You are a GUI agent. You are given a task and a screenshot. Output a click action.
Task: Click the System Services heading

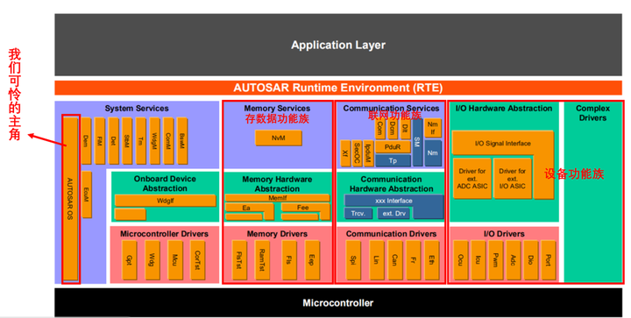coord(137,108)
